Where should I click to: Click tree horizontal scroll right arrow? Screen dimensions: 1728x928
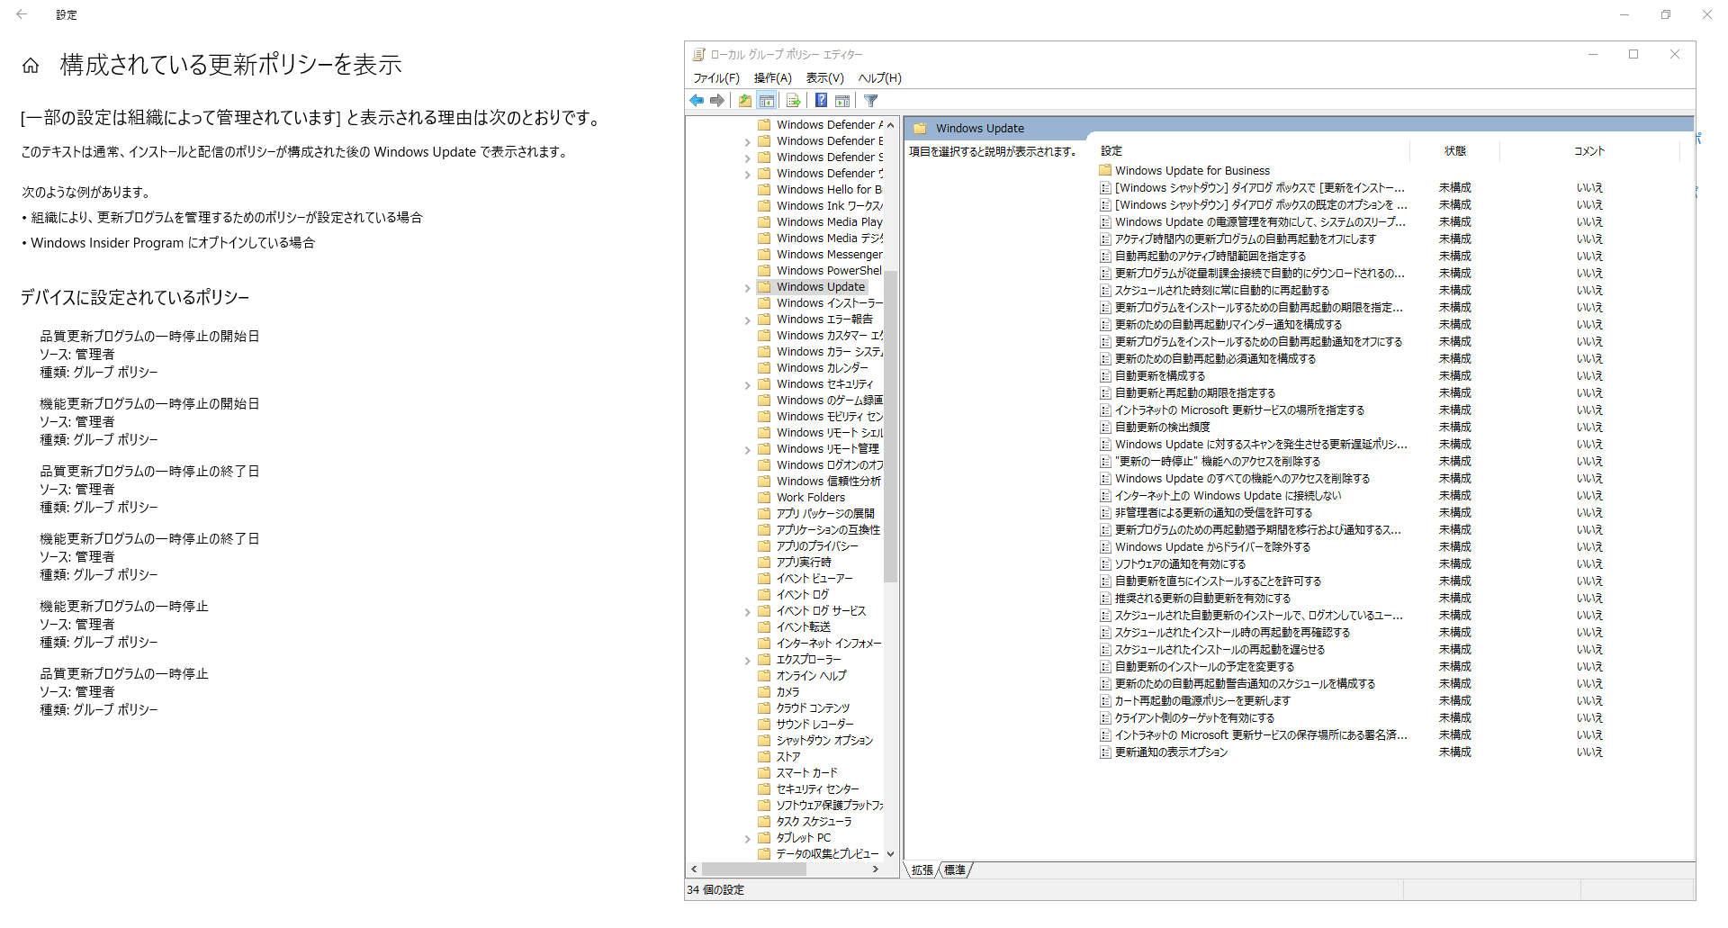[875, 869]
